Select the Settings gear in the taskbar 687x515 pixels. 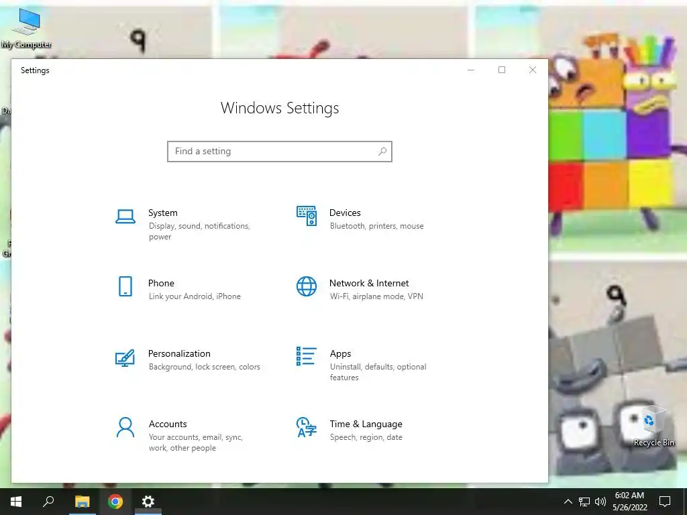click(x=148, y=502)
